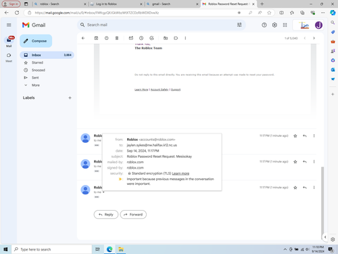Go back to inbox arrow

pos(83,38)
